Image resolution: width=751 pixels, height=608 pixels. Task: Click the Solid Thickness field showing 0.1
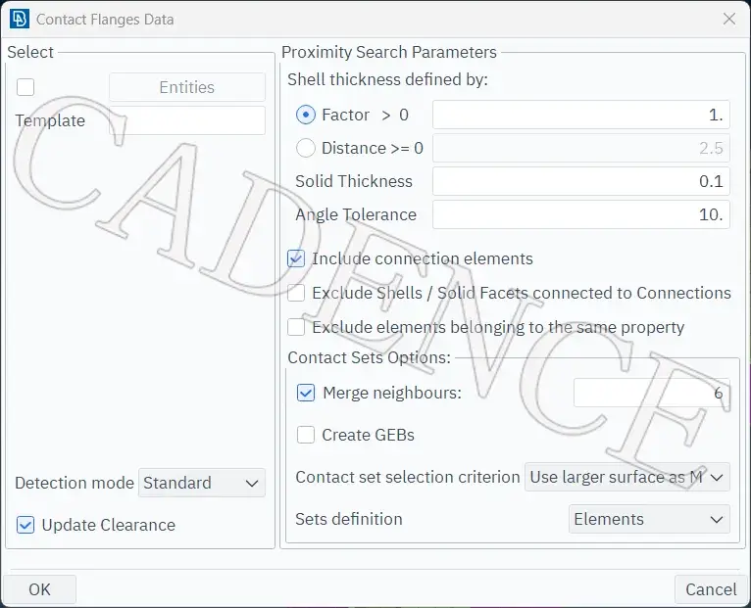tap(581, 181)
